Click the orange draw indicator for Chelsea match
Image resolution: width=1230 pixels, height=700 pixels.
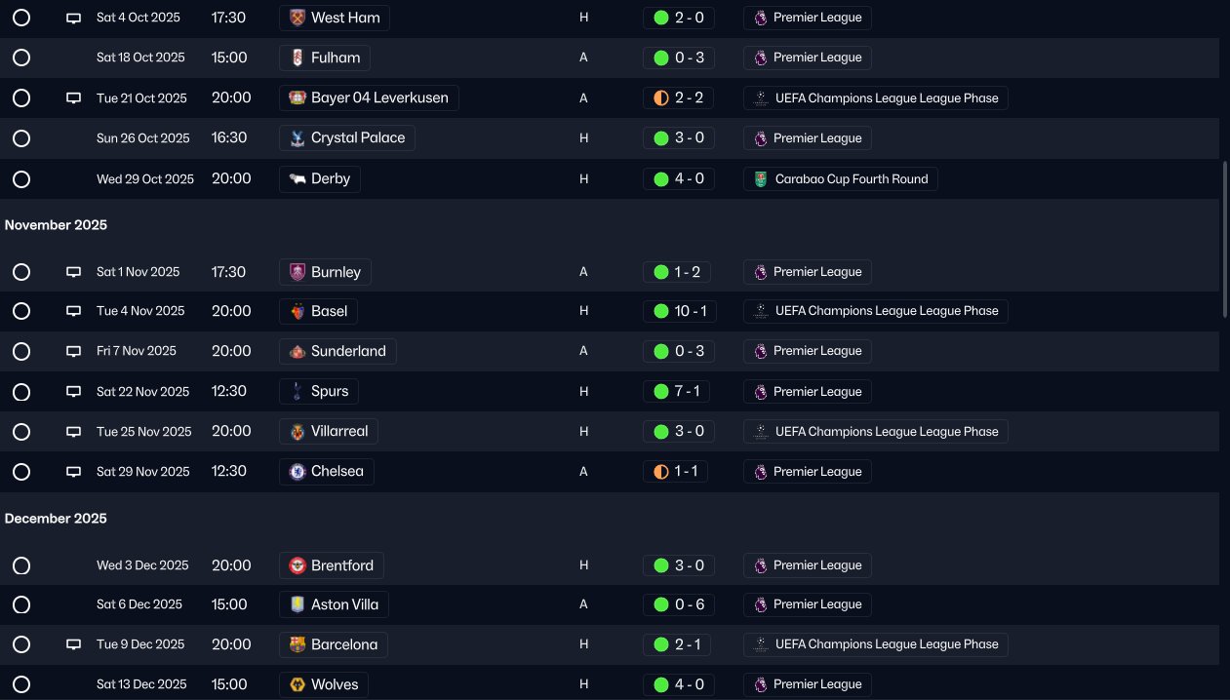661,472
